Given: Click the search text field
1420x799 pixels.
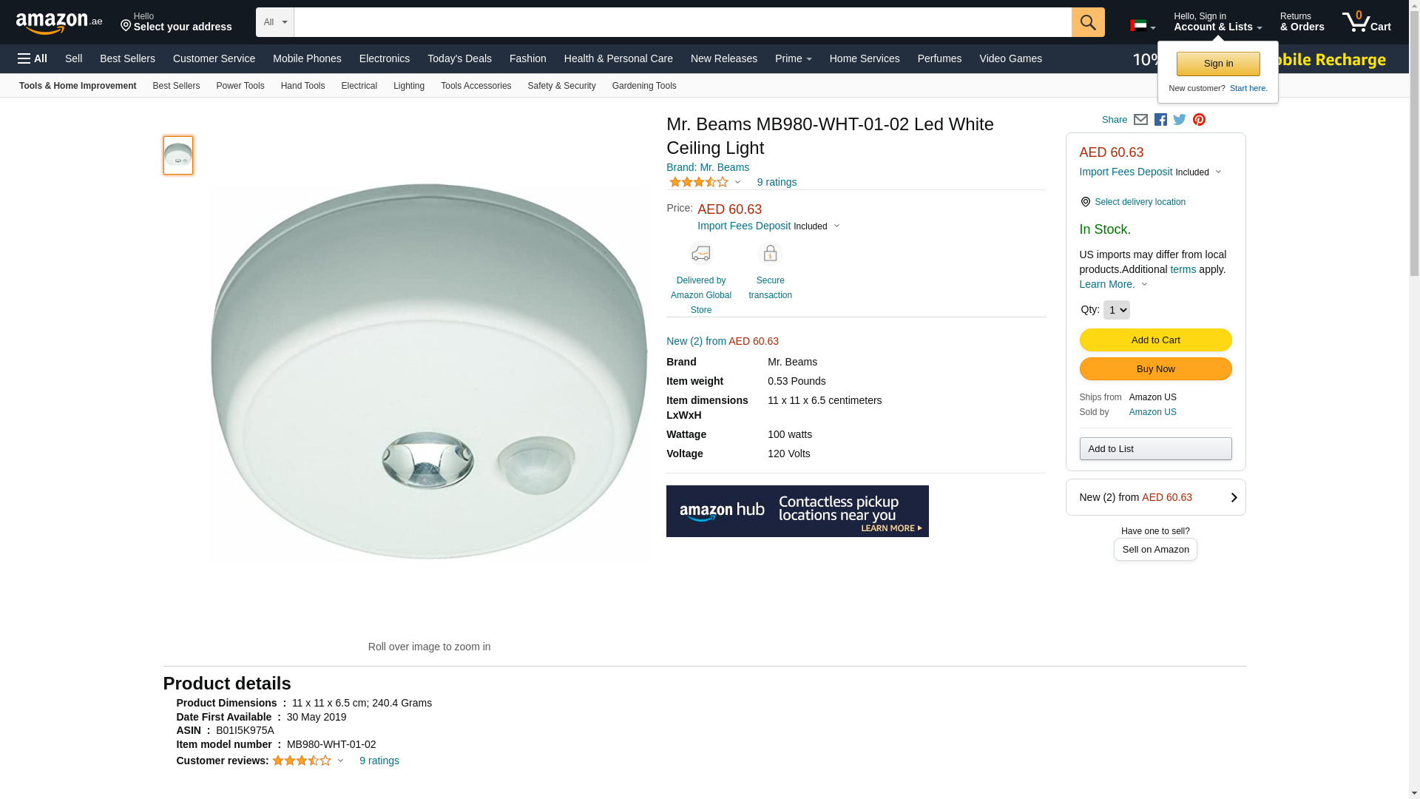Looking at the screenshot, I should click(682, 22).
